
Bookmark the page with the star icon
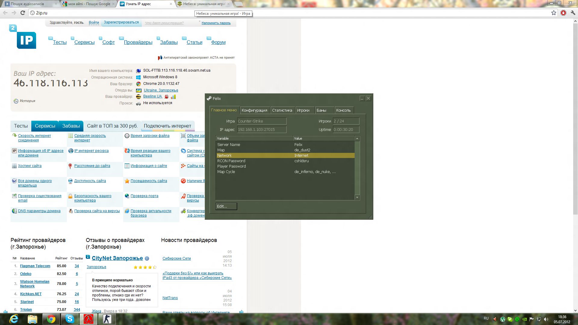pos(554,13)
